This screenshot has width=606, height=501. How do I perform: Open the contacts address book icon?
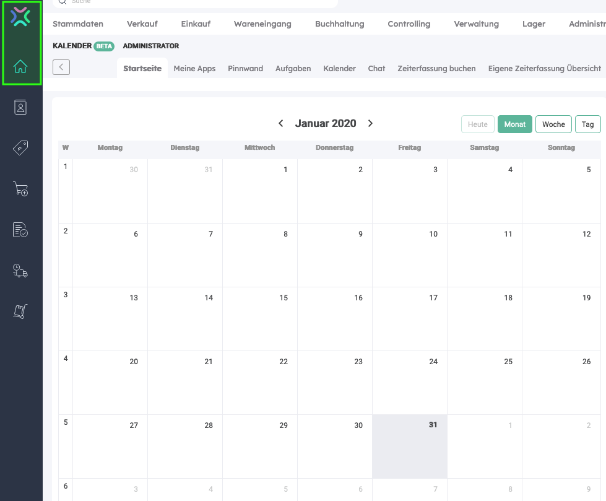[20, 107]
